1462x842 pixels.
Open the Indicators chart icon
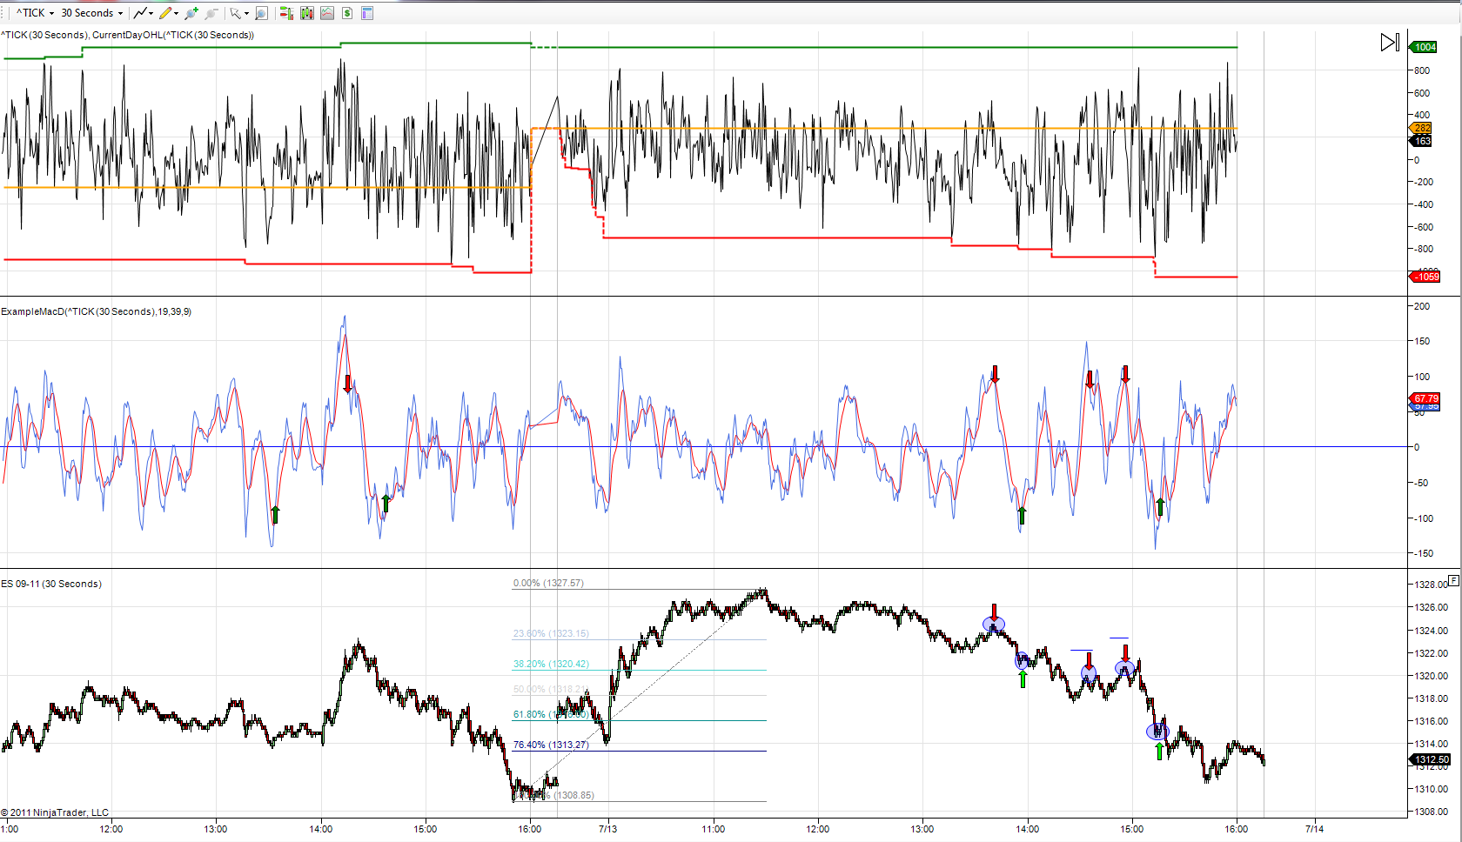pyautogui.click(x=327, y=13)
